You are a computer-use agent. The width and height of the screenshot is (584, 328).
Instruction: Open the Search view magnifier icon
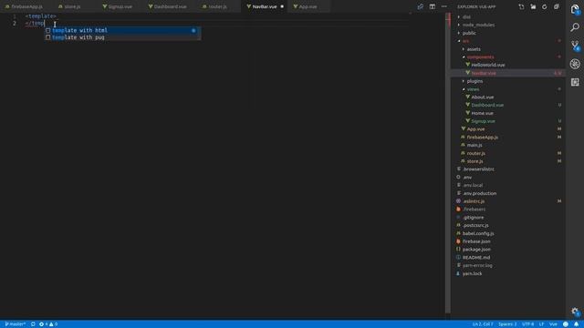[575, 27]
